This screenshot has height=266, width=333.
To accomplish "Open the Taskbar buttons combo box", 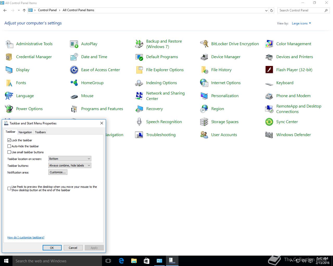I will click(x=70, y=165).
